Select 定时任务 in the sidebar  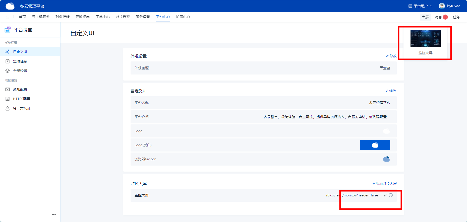(20, 61)
